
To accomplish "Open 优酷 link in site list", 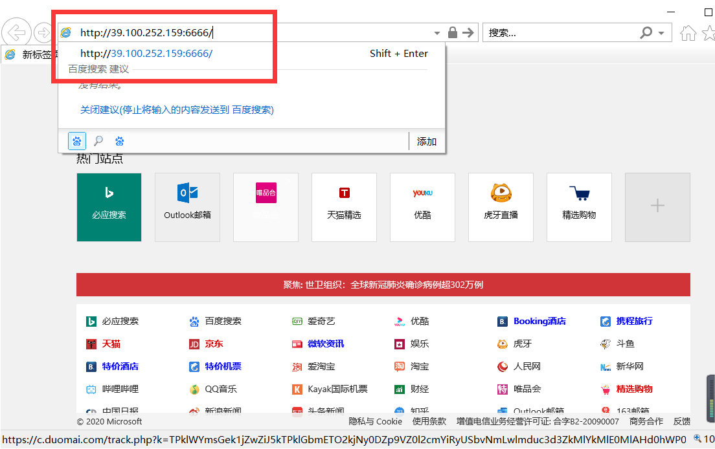I will pyautogui.click(x=420, y=321).
